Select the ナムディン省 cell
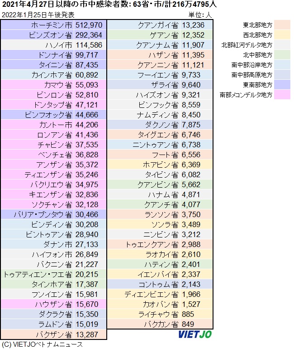This screenshot has height=349, width=294. (x=144, y=115)
